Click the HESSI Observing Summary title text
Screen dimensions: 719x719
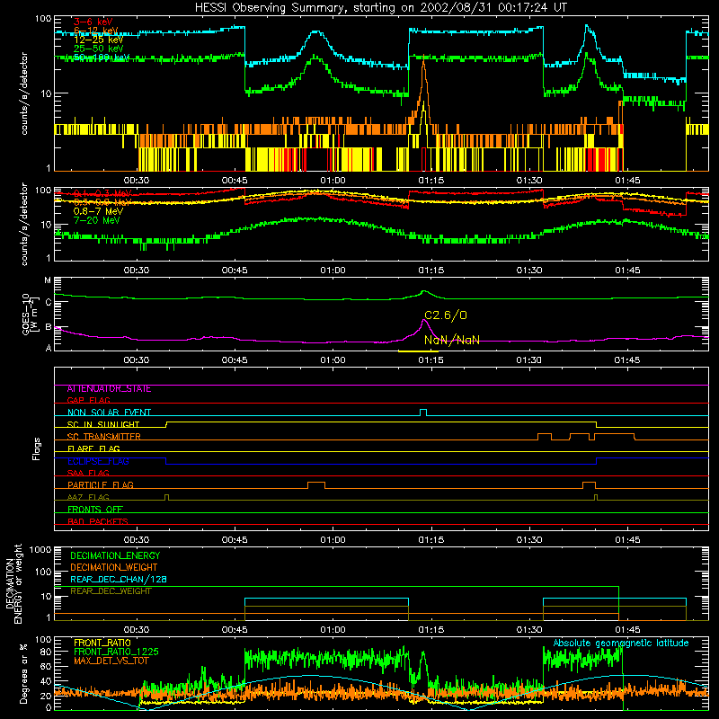[x=381, y=7]
